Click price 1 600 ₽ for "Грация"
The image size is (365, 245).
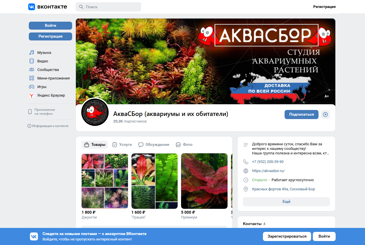(138, 212)
